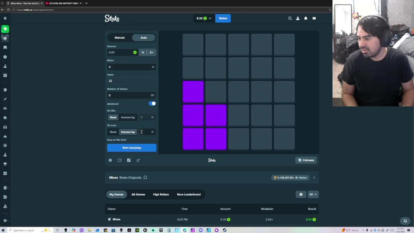This screenshot has width=414, height=233.
Task: Click the green shield icon in the sidebar
Action: (5, 29)
